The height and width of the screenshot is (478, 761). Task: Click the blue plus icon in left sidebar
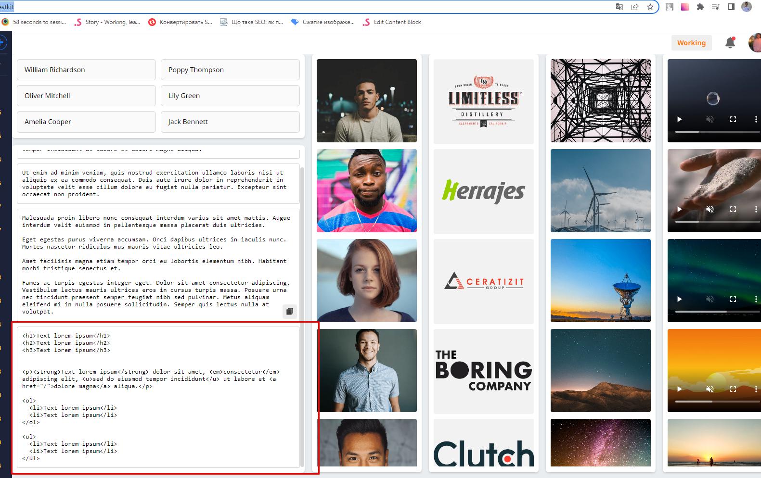(2, 42)
